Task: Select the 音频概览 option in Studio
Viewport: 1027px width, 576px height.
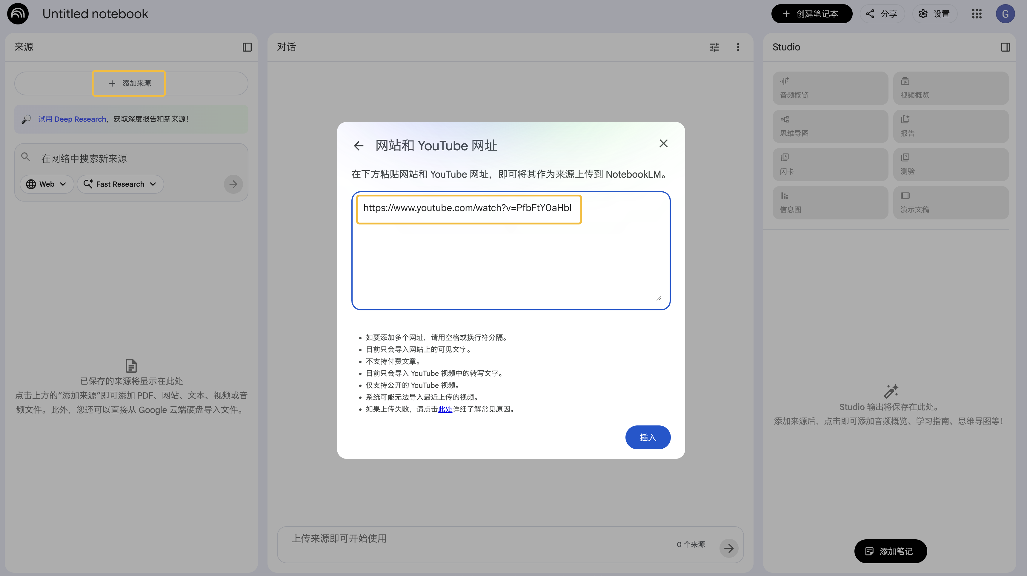Action: (x=830, y=88)
